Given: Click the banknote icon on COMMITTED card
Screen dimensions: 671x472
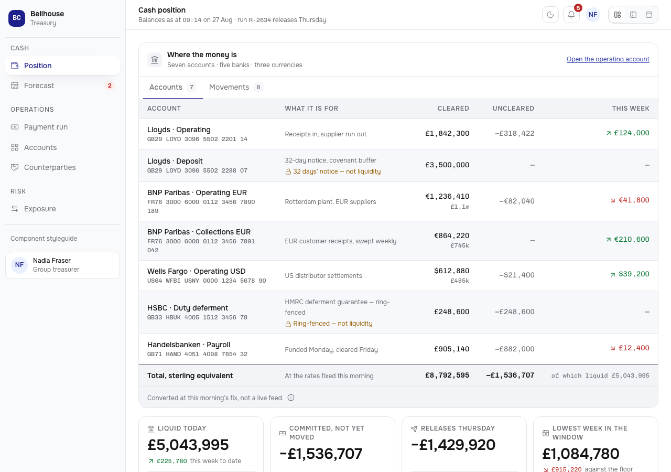Looking at the screenshot, I should [x=283, y=433].
